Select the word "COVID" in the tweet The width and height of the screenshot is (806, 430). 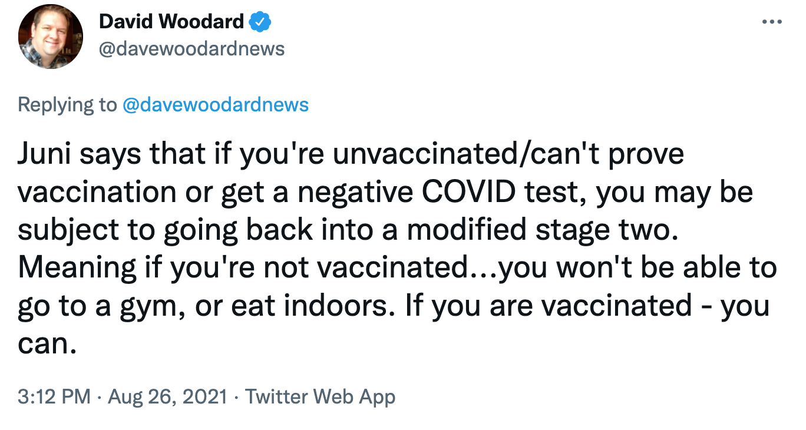436,193
